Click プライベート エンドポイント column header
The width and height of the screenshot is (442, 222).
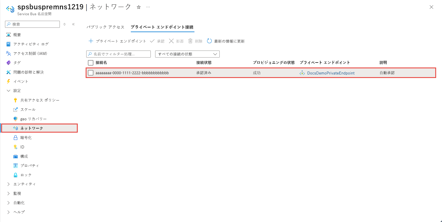point(325,63)
